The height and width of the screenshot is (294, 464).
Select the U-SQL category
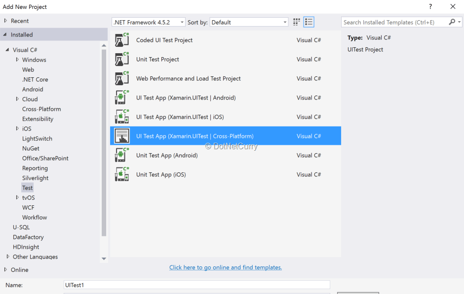pos(21,228)
